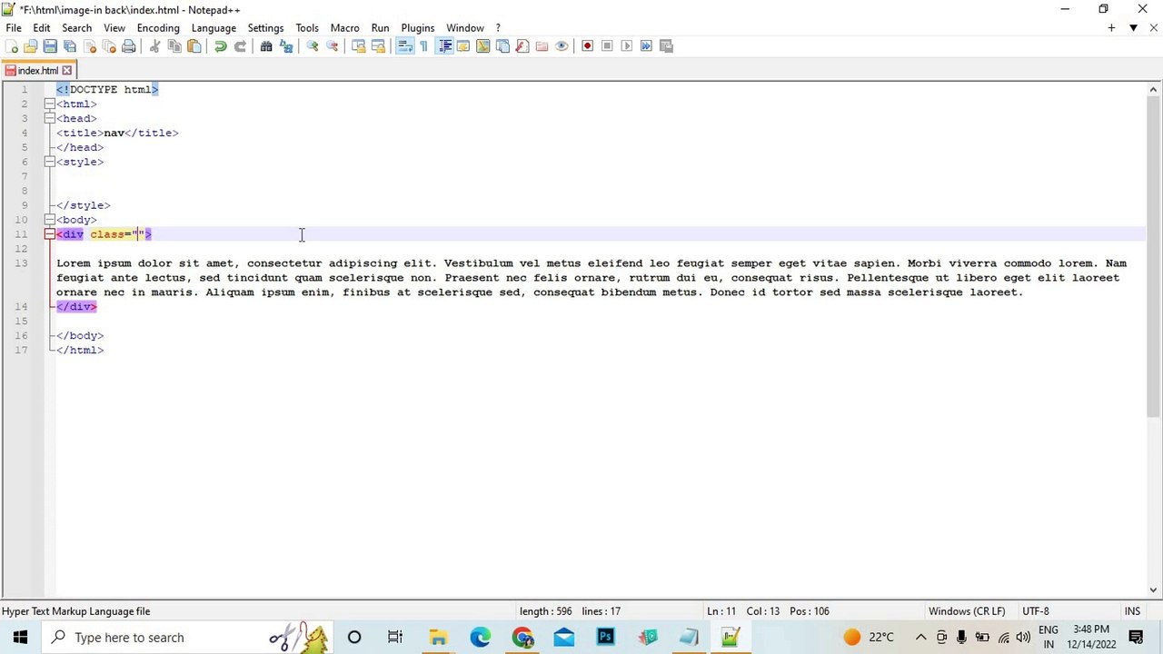
Task: Zoom out with the magnifier minus icon
Action: tap(332, 46)
